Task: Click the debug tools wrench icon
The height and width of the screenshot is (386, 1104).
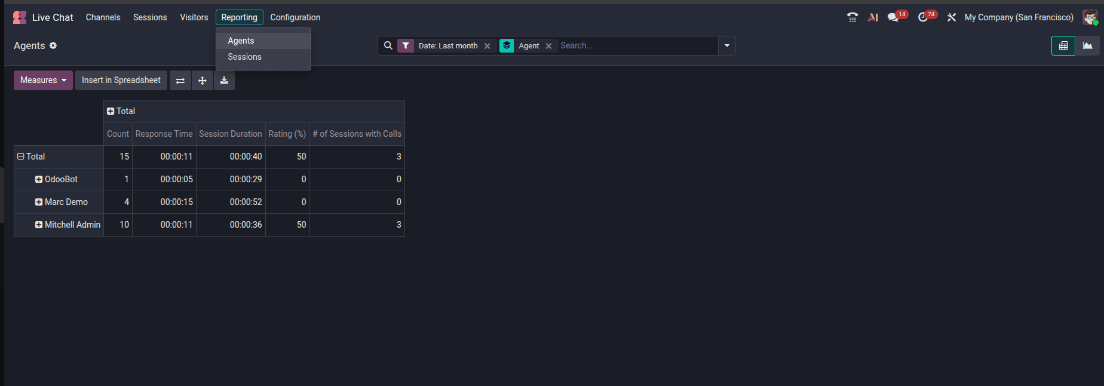Action: coord(952,17)
